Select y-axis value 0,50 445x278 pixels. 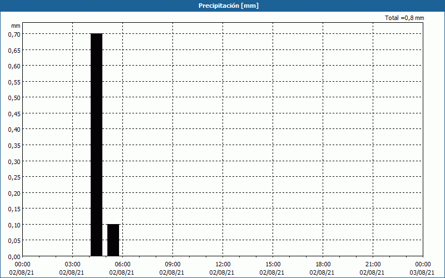pos(14,98)
